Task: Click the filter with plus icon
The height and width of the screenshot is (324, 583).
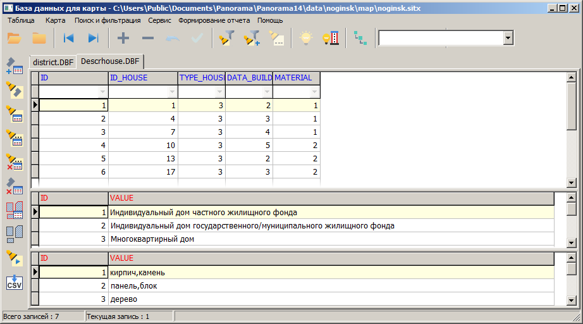Action: pyautogui.click(x=252, y=38)
